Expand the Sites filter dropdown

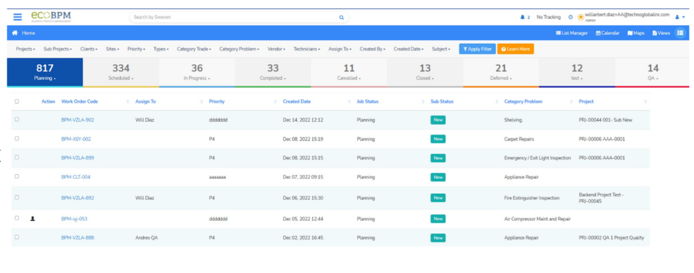(113, 49)
